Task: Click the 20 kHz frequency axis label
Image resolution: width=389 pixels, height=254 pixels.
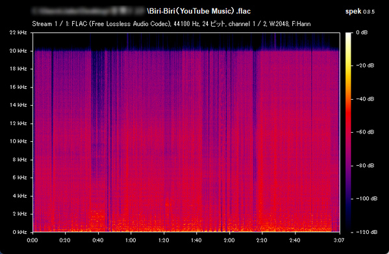Action: coord(18,51)
